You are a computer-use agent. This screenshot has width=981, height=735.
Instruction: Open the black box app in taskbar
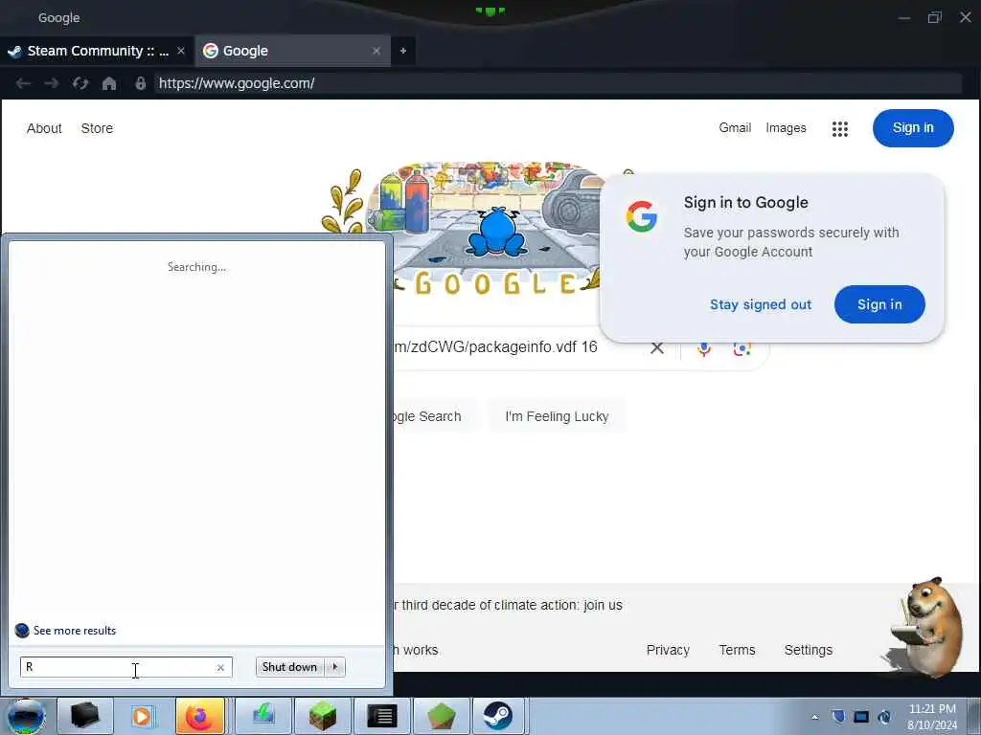85,716
